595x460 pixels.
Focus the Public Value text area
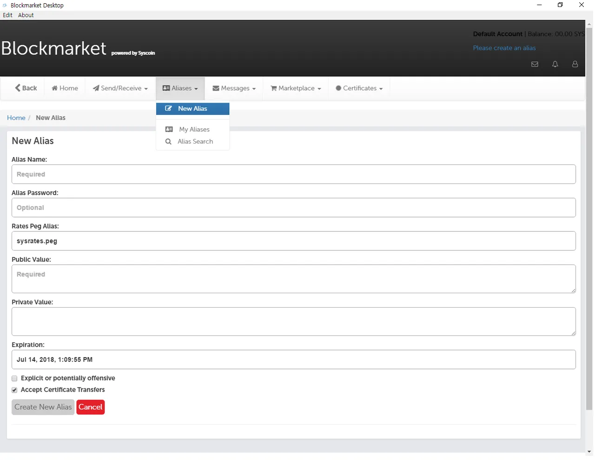point(294,279)
